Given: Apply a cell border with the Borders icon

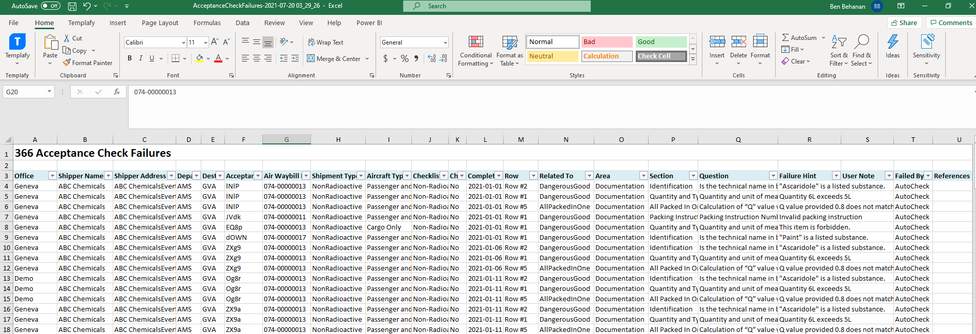Looking at the screenshot, I should [x=175, y=58].
